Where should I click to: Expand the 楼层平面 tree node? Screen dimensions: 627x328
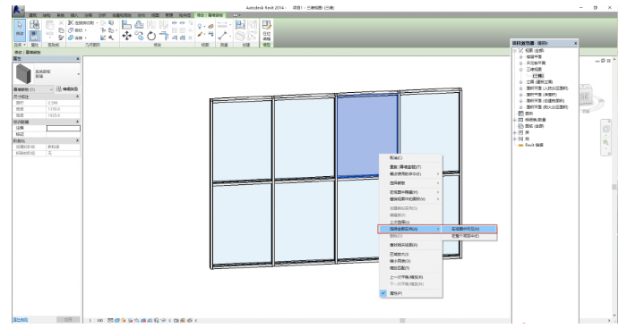[x=520, y=57]
